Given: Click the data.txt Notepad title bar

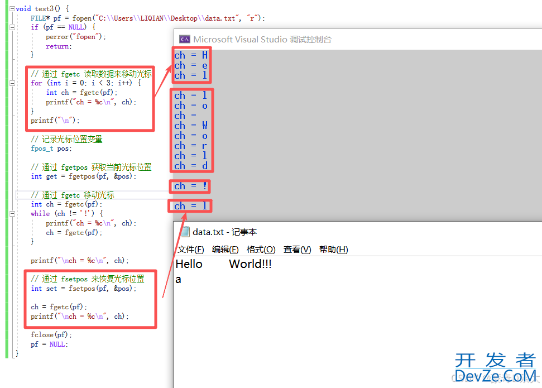Looking at the screenshot, I should coord(363,232).
